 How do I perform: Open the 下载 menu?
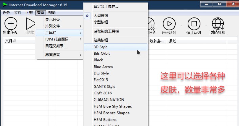pos(29,13)
